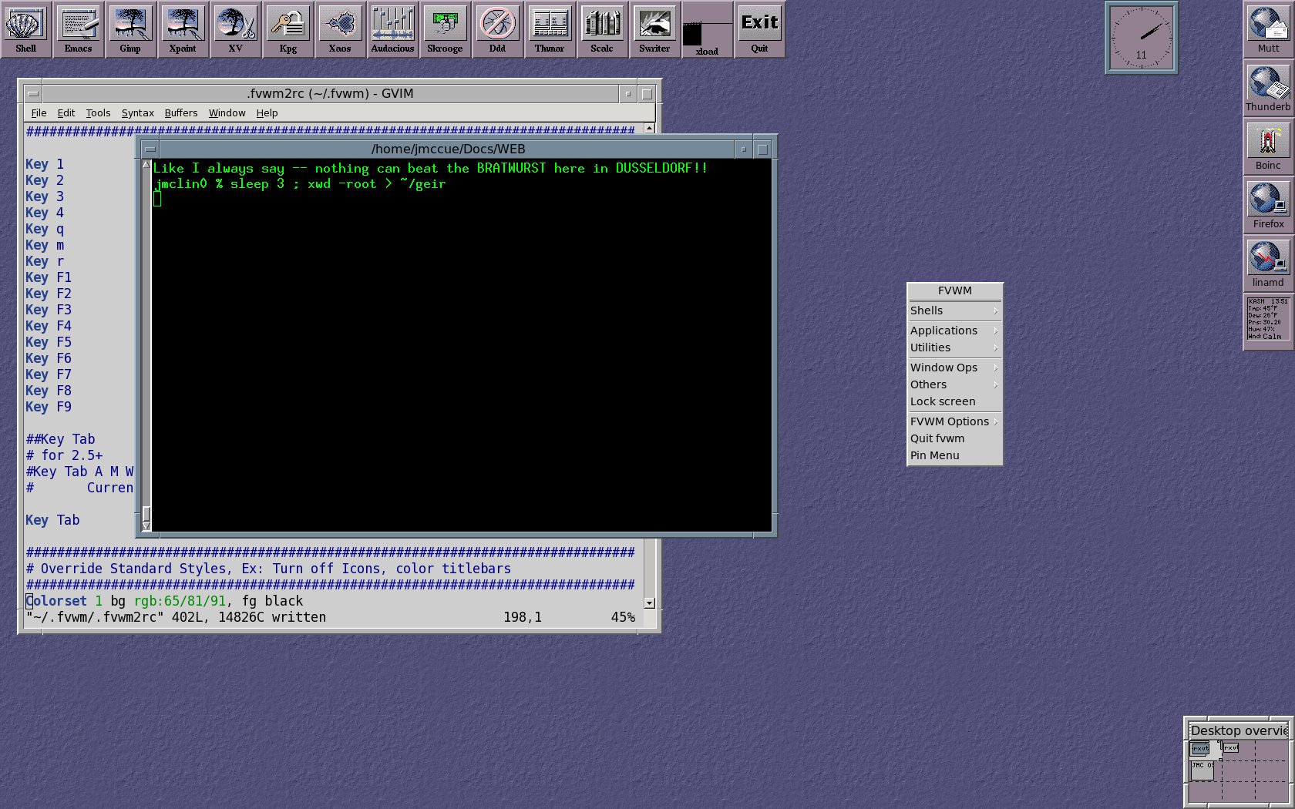Choose Quit fvwm in the menu
Screen dimensions: 1295x809
tap(955, 438)
